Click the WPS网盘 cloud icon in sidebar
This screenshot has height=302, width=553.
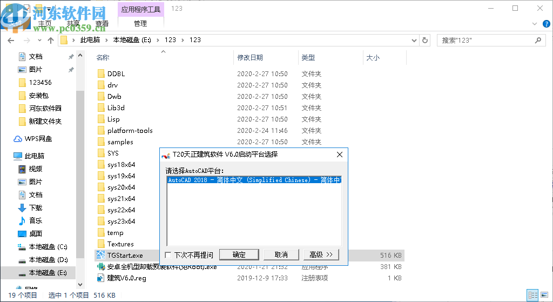(18, 139)
